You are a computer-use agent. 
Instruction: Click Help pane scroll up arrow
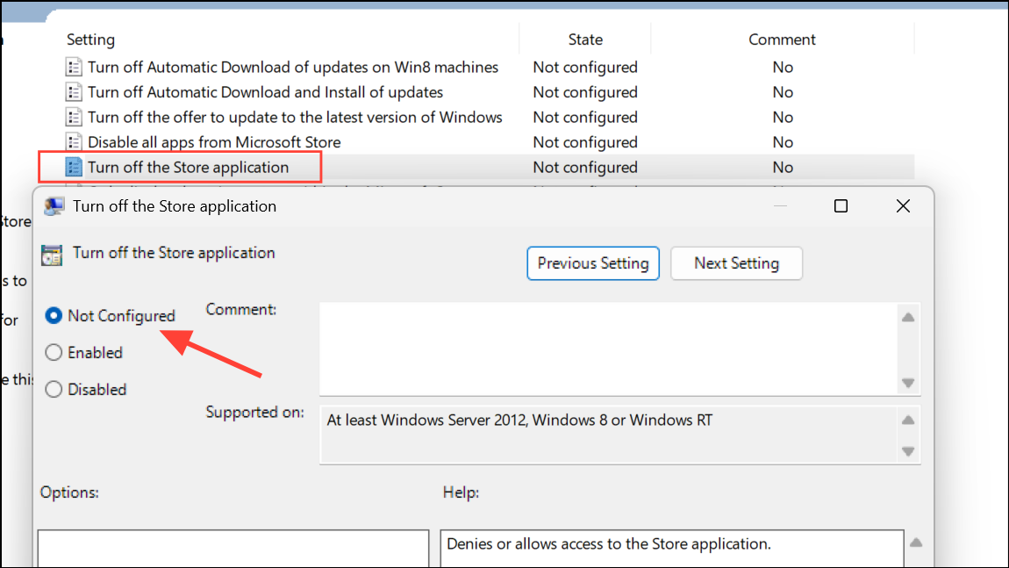point(916,543)
